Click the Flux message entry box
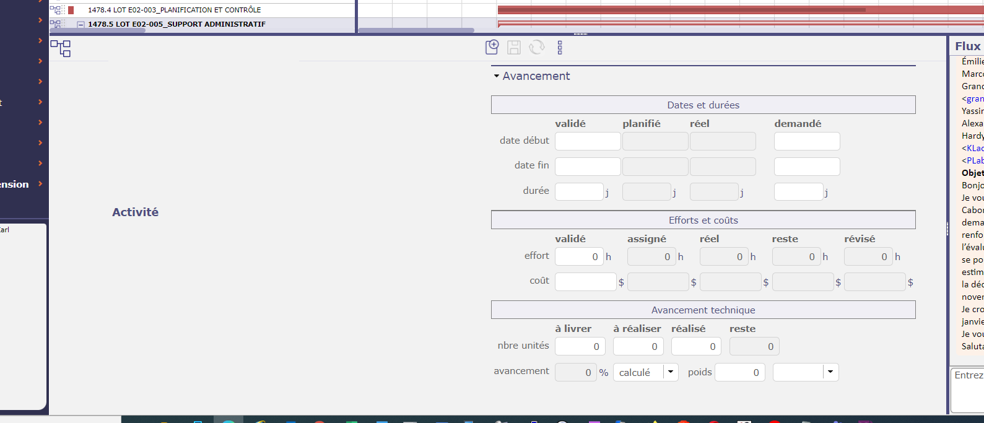Viewport: 984px width, 423px height. [x=967, y=390]
